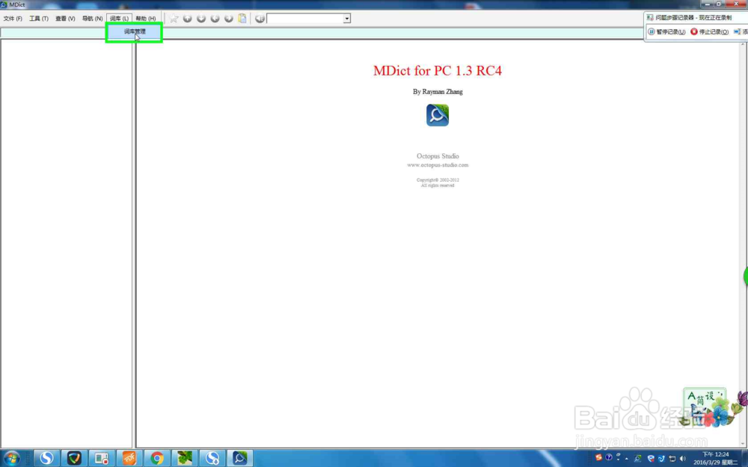Open Steps Recorder in taskbar
Viewport: 748px width, 467px height.
click(x=102, y=459)
